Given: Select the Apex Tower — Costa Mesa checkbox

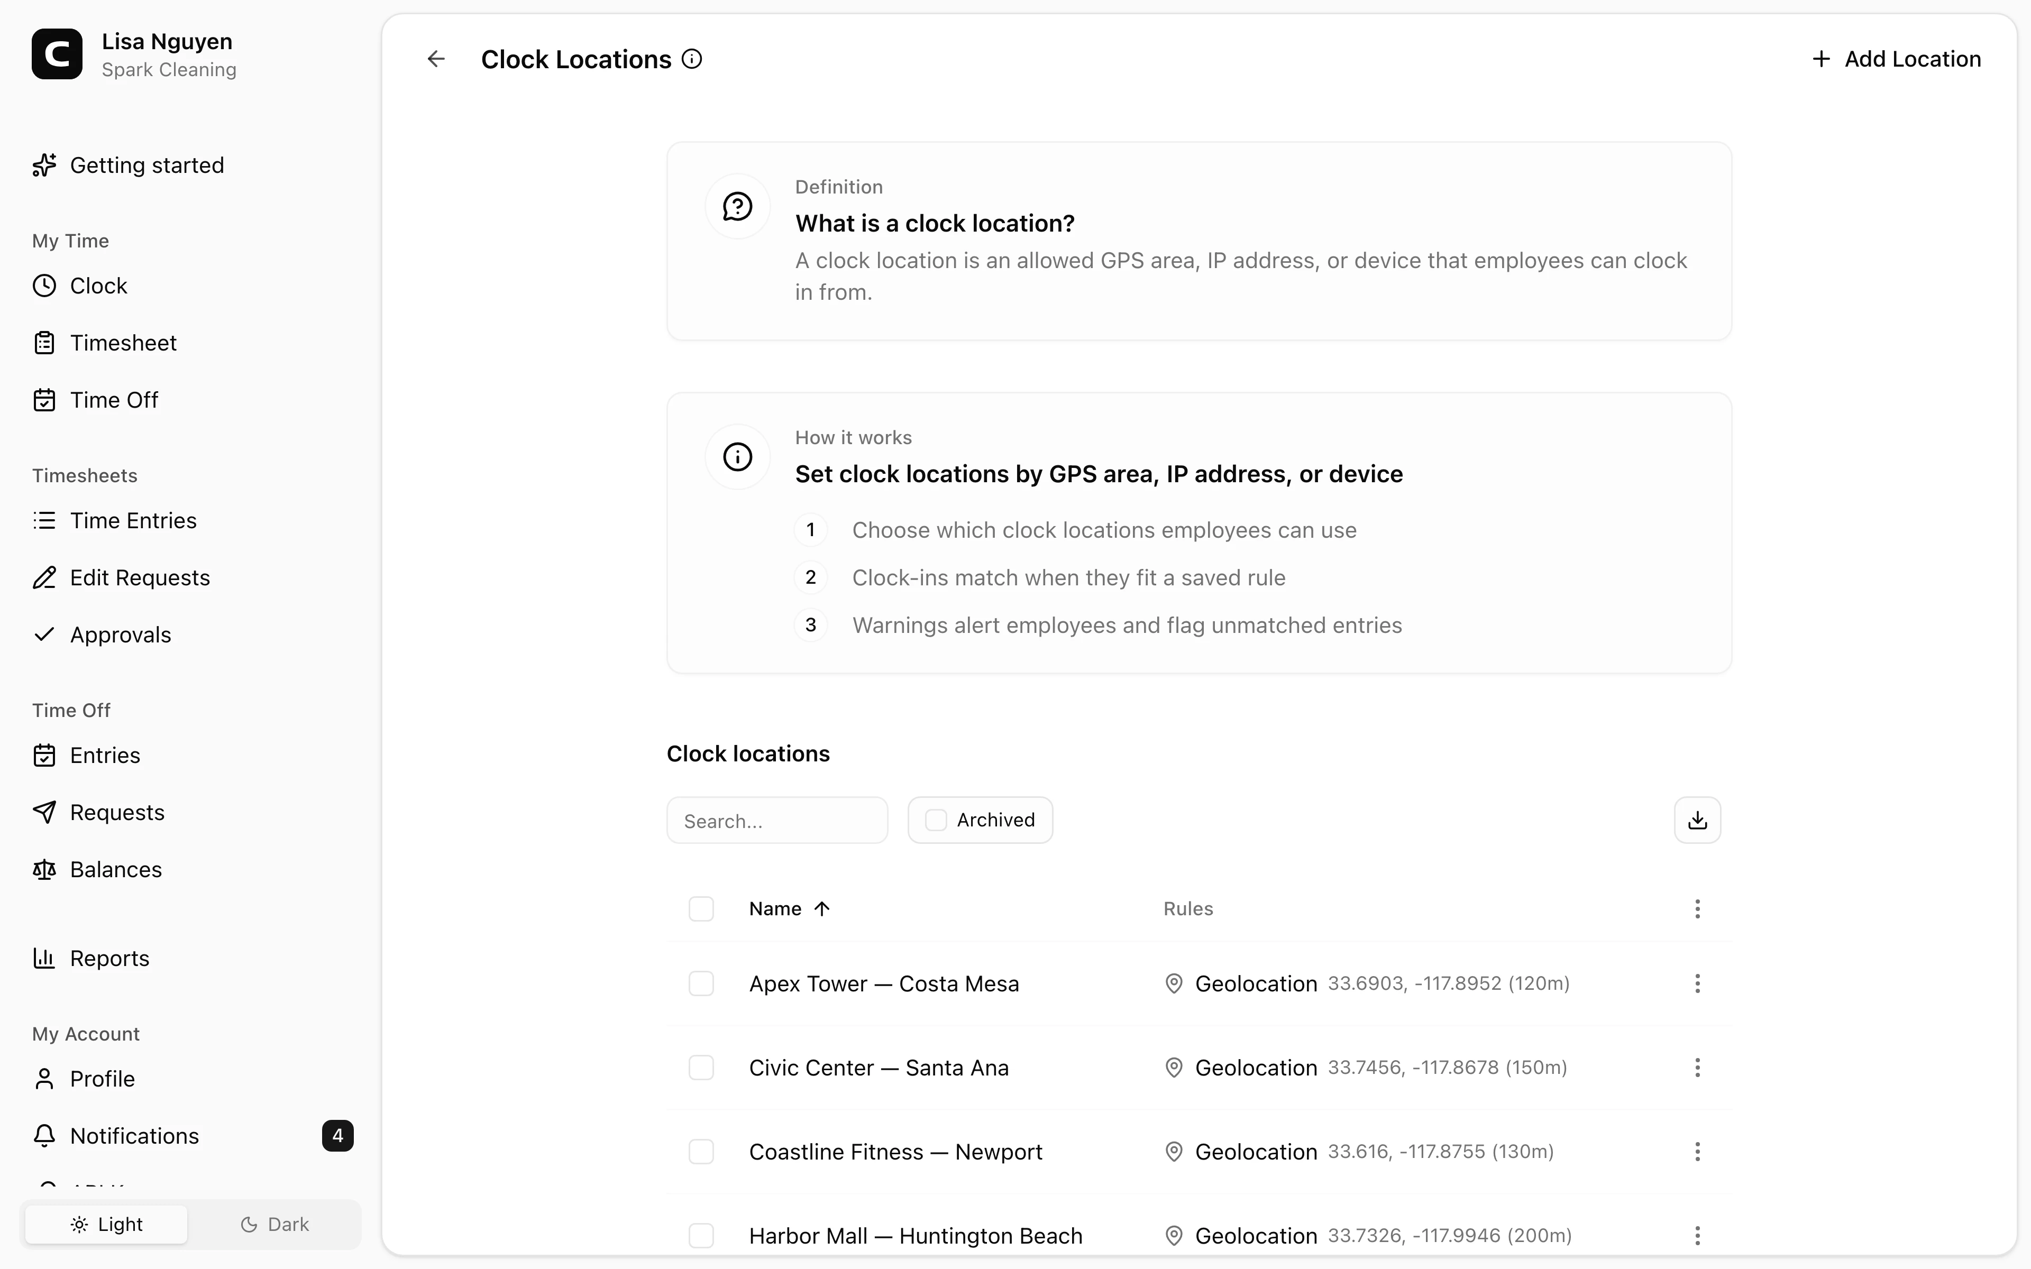Looking at the screenshot, I should click(x=701, y=983).
